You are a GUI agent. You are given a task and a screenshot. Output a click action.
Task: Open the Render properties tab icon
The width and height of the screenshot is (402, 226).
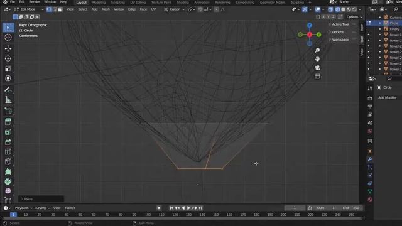coord(370,99)
